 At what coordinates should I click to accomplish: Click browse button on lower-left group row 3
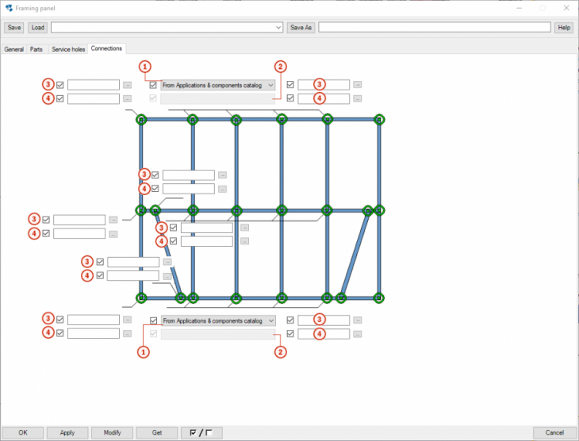pos(127,320)
